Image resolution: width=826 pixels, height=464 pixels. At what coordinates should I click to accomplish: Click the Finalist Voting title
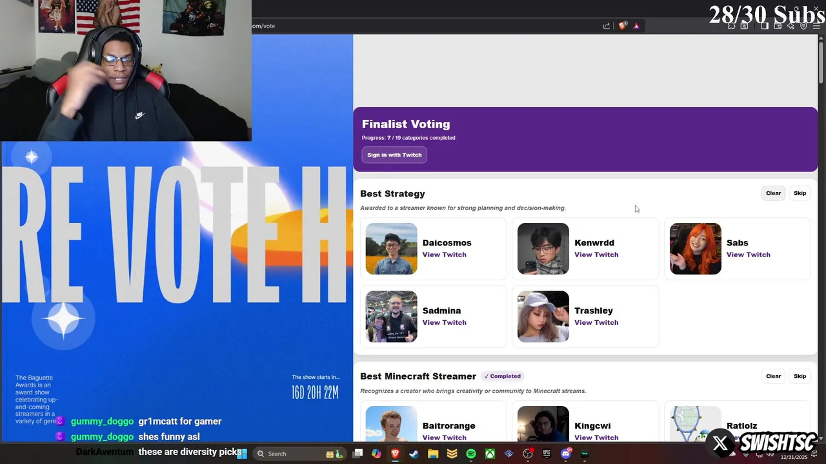click(x=406, y=124)
